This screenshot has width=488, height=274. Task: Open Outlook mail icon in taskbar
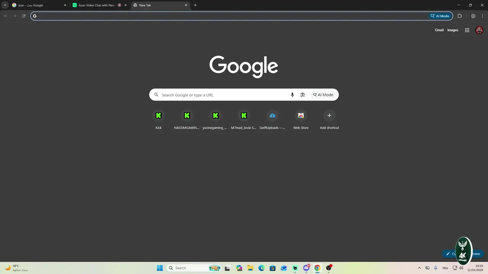284,268
